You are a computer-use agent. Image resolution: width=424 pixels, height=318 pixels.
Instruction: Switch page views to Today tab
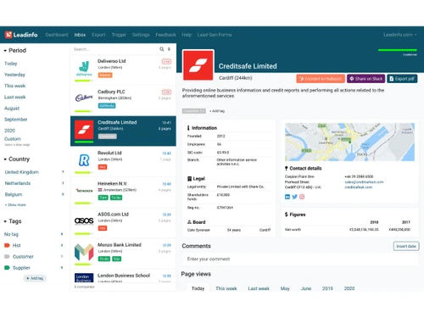coord(198,288)
